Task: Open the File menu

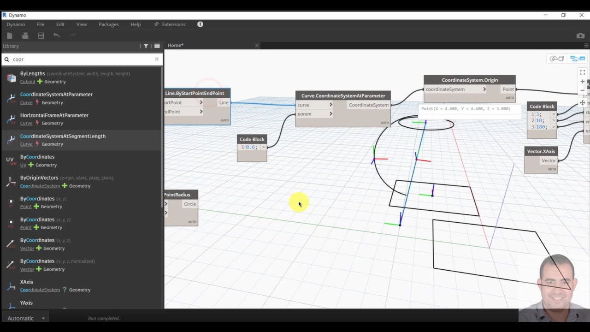Action: pos(41,24)
